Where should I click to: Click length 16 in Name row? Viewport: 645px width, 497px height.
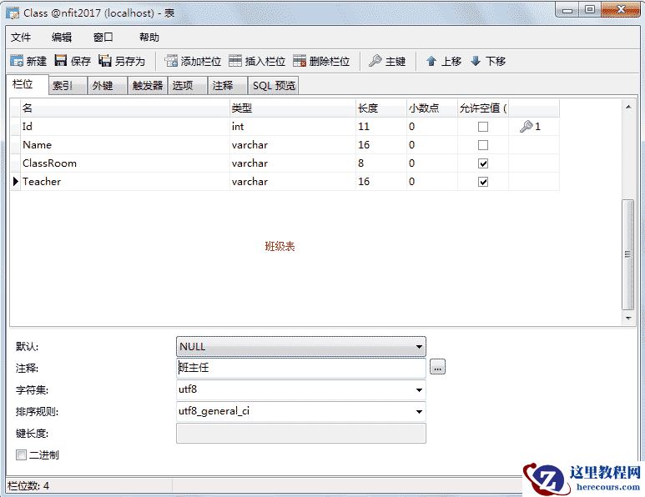[x=381, y=145]
